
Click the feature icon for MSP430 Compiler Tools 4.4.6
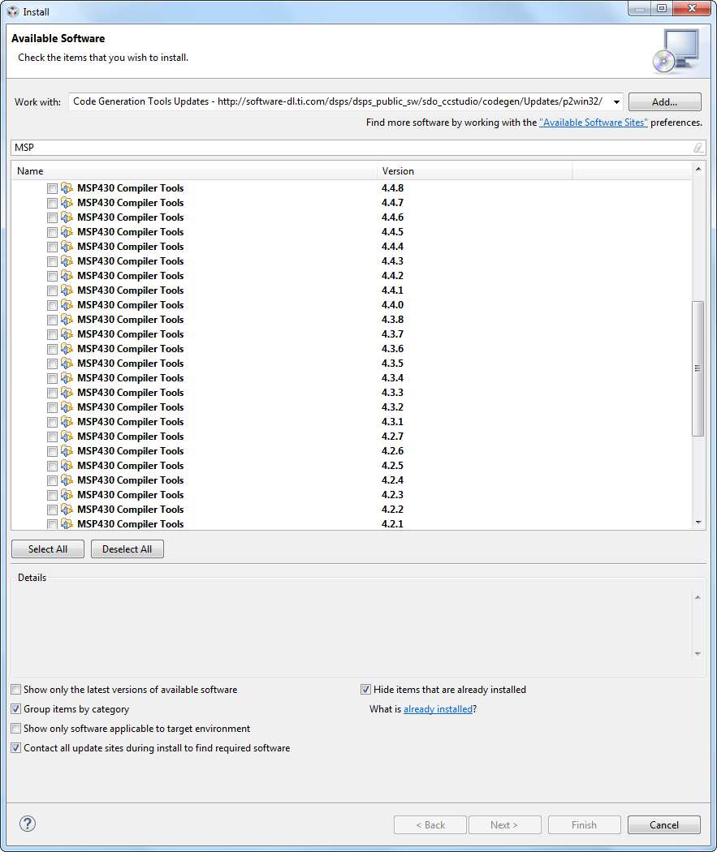click(x=67, y=217)
